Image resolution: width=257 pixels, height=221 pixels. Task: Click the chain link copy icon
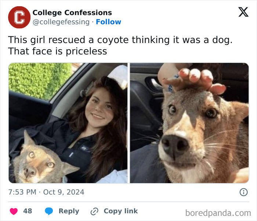pyautogui.click(x=94, y=211)
